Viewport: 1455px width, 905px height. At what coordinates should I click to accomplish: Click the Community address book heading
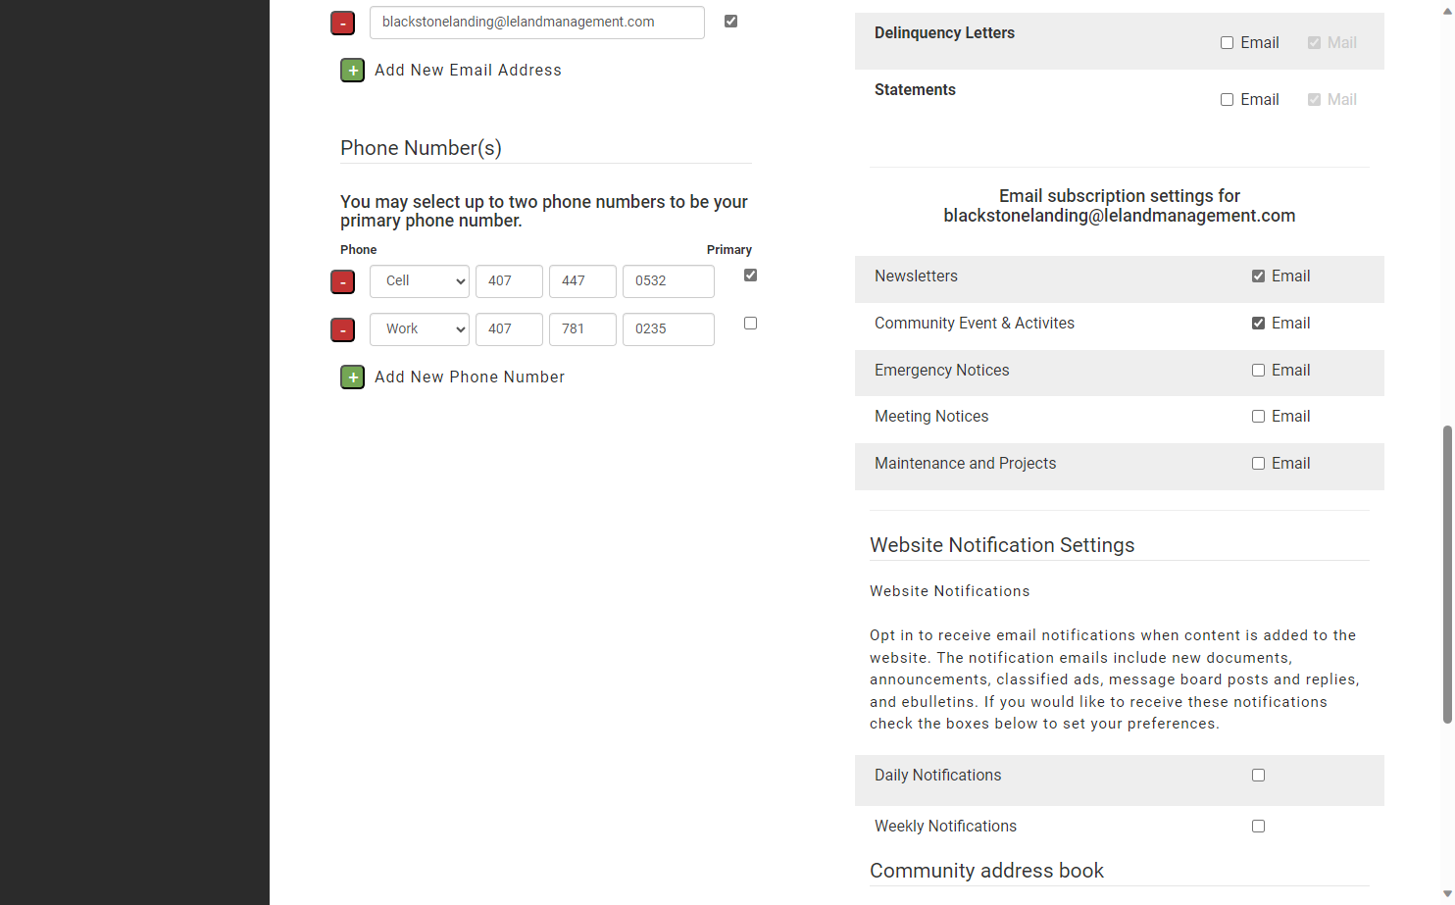point(986,871)
